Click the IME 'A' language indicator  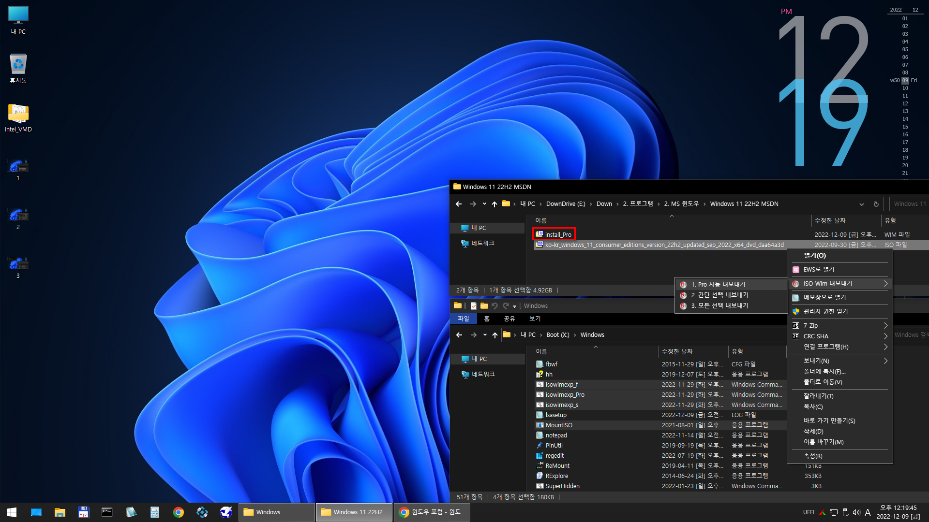pos(868,512)
